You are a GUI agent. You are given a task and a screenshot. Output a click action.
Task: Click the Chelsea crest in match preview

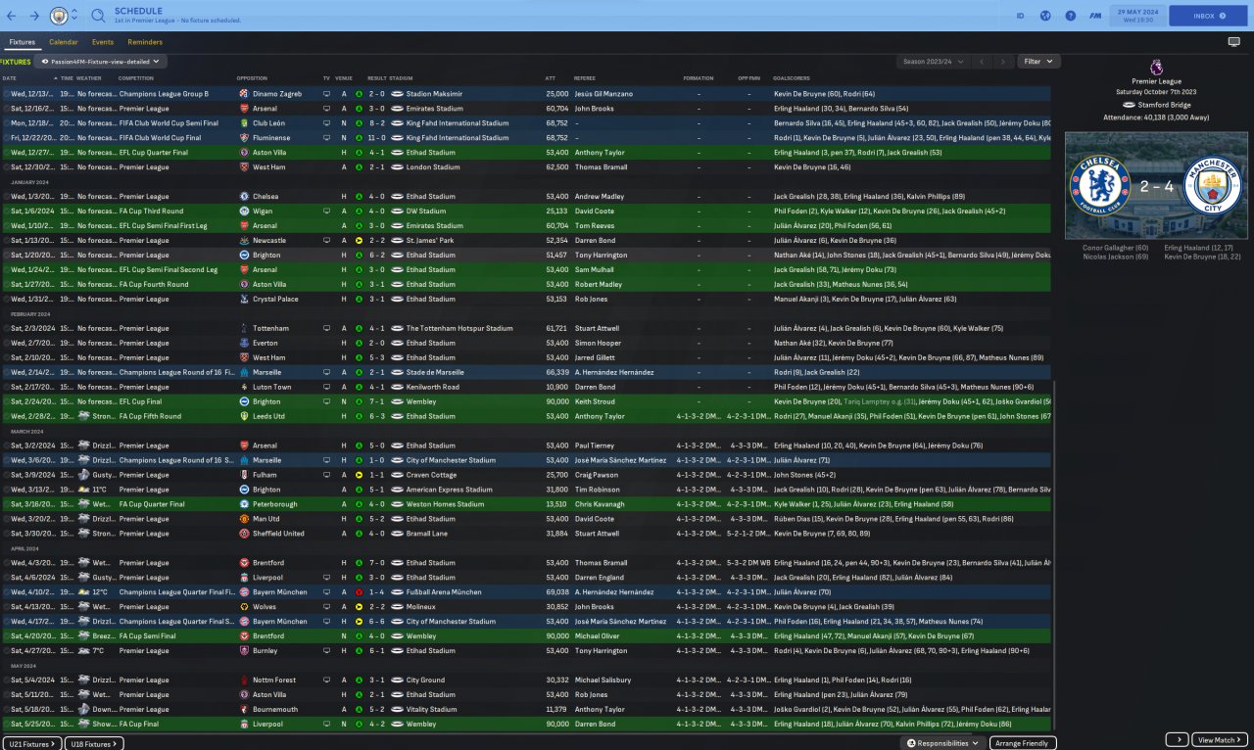[1101, 187]
